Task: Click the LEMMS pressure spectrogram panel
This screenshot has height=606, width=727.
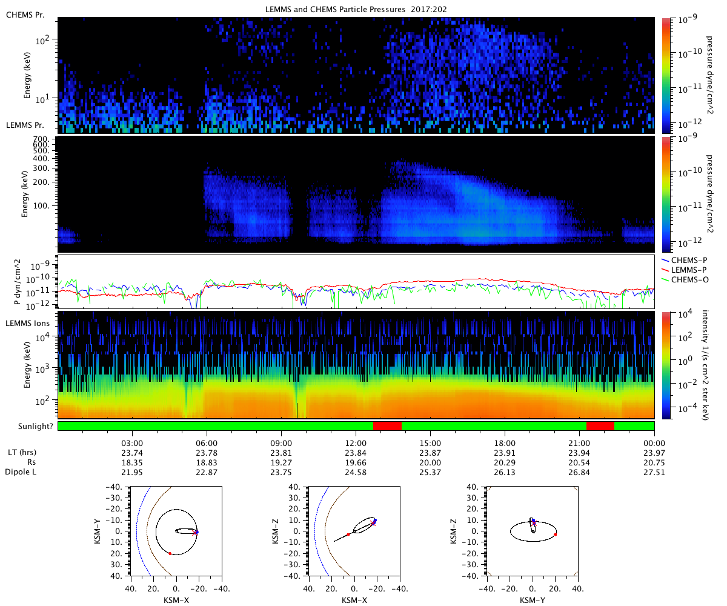Action: pos(356,194)
